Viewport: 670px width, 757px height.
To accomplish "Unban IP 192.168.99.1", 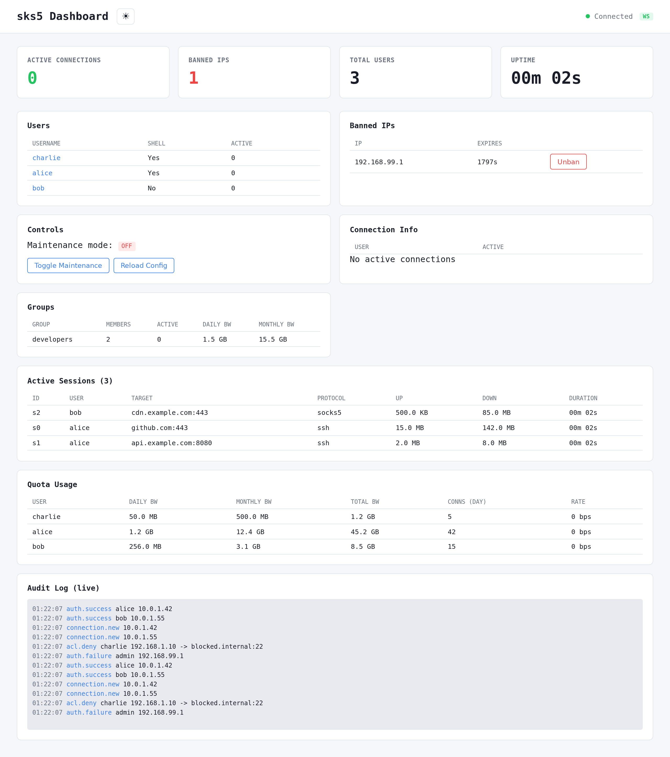I will coord(568,162).
